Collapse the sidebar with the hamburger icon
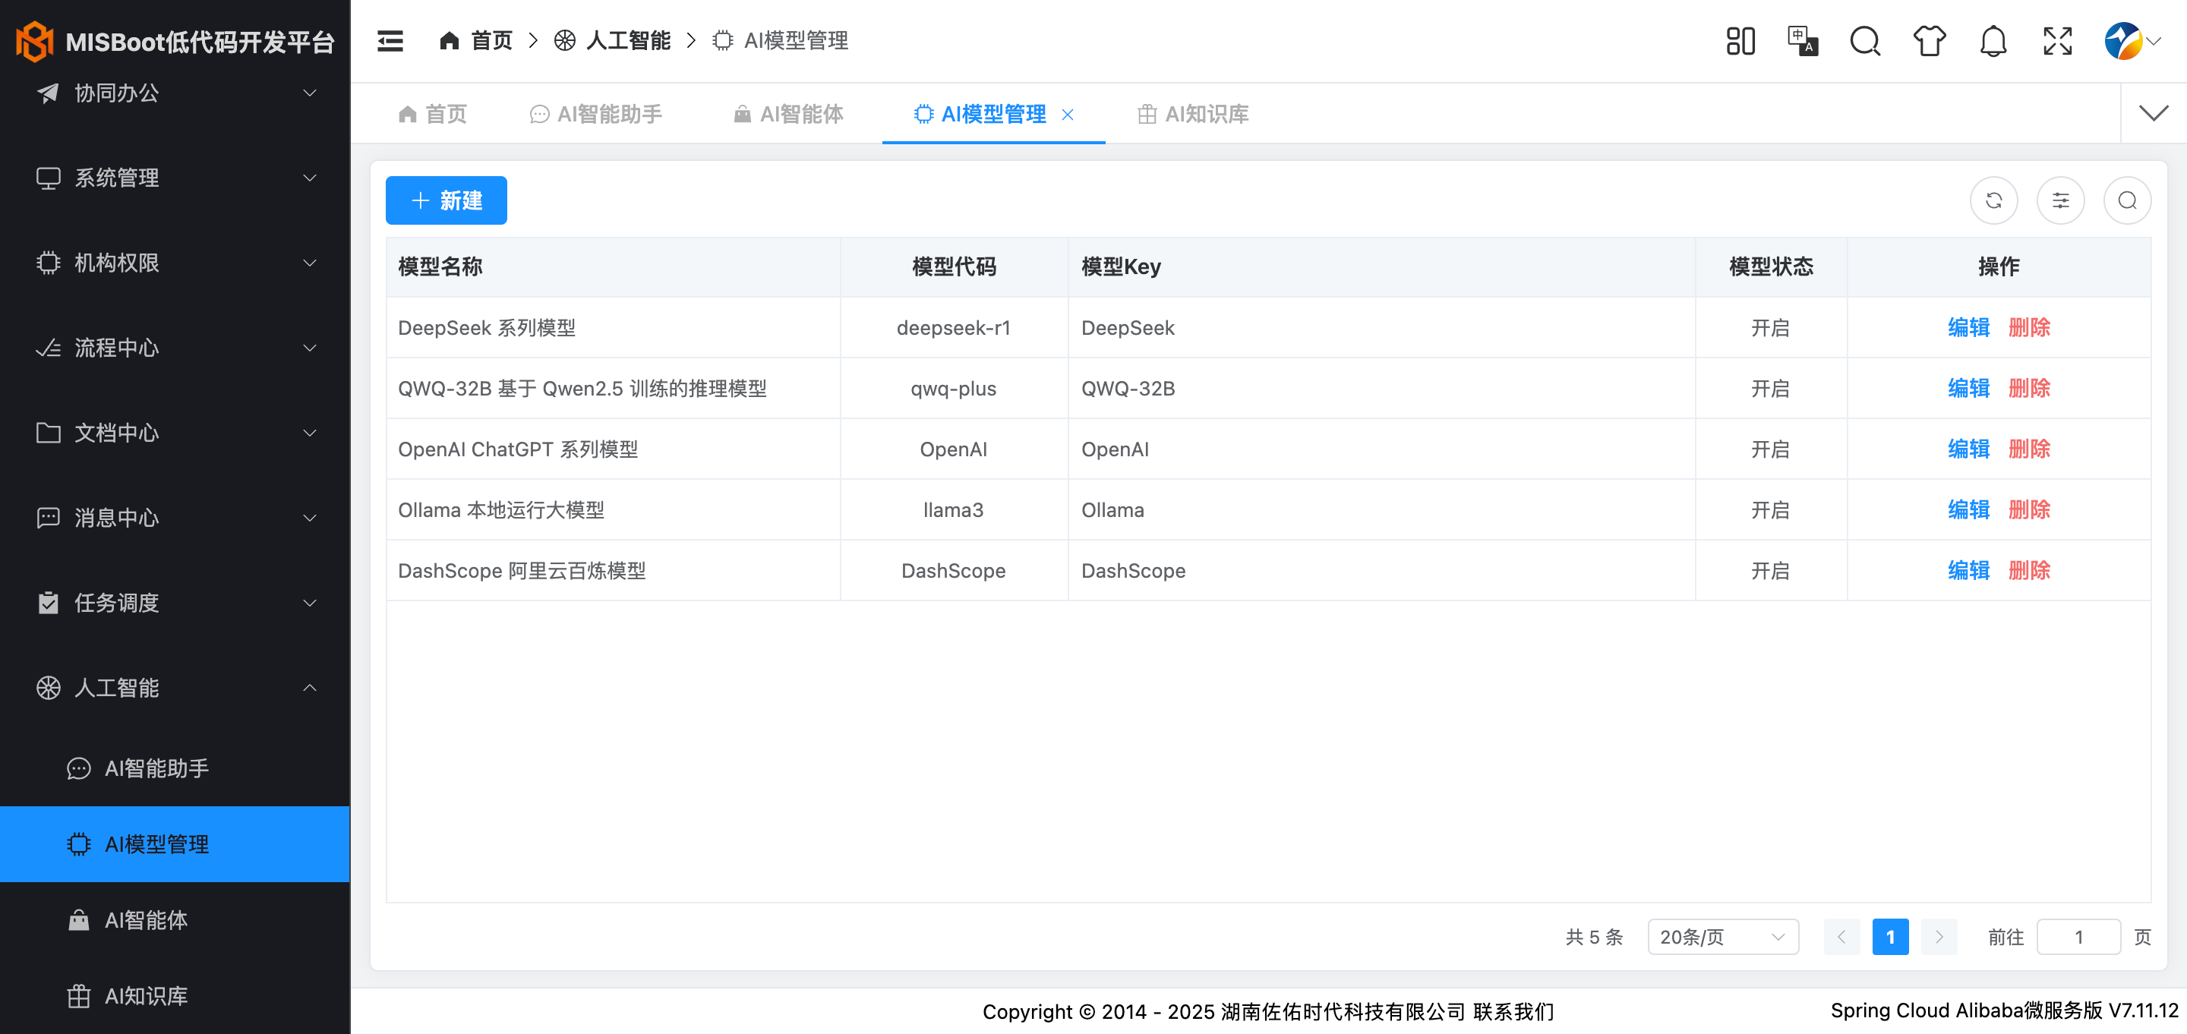Screen dimensions: 2187x1034 coord(390,41)
